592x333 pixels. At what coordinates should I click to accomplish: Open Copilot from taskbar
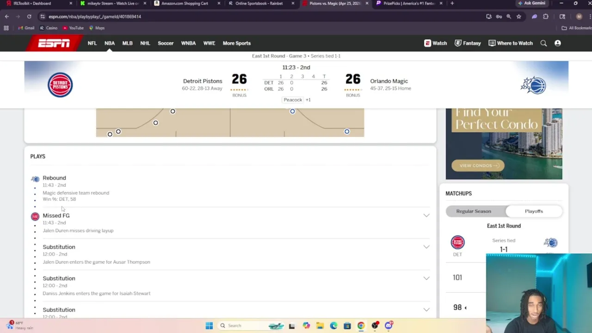(306, 326)
